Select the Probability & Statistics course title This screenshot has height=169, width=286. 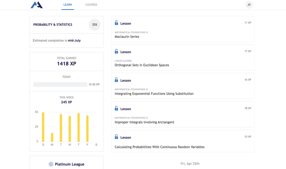click(53, 25)
